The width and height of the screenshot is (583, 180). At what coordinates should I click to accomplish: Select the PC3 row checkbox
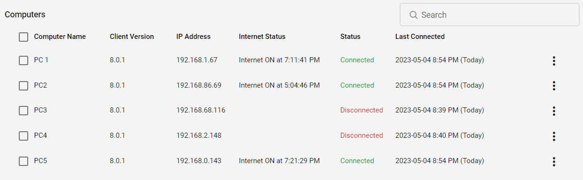[x=24, y=111]
